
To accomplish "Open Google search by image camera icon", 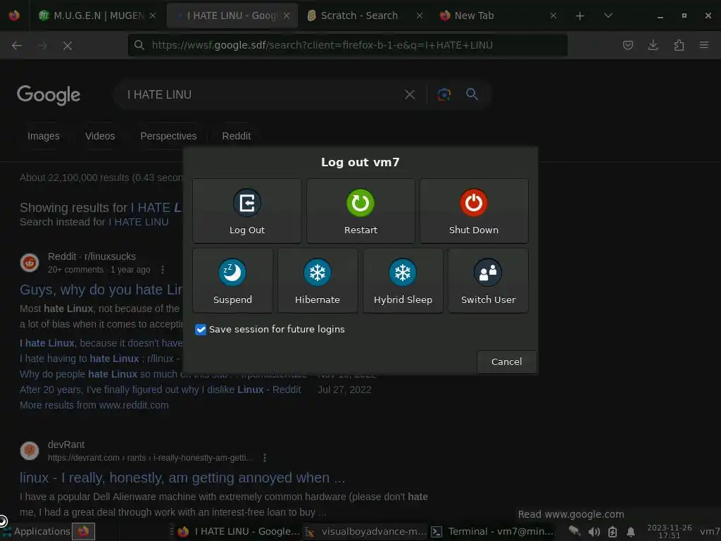I will (444, 95).
